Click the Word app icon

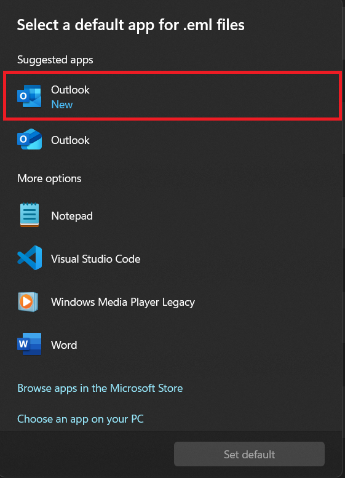tap(30, 344)
